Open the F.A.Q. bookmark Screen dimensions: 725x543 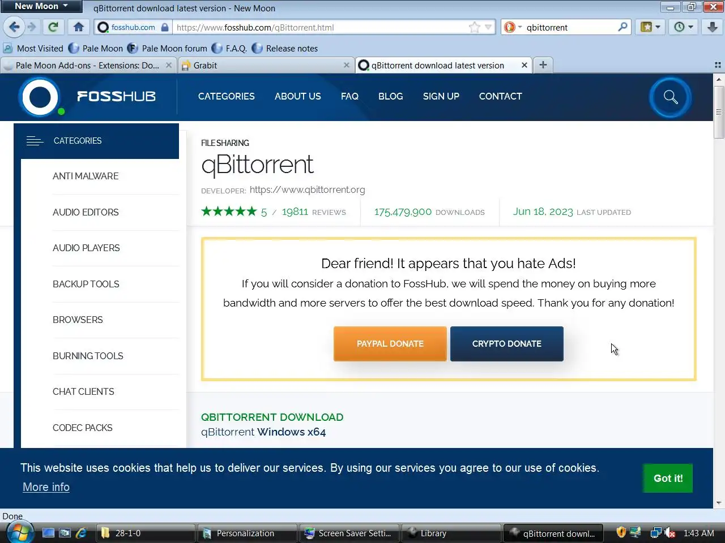coord(229,49)
